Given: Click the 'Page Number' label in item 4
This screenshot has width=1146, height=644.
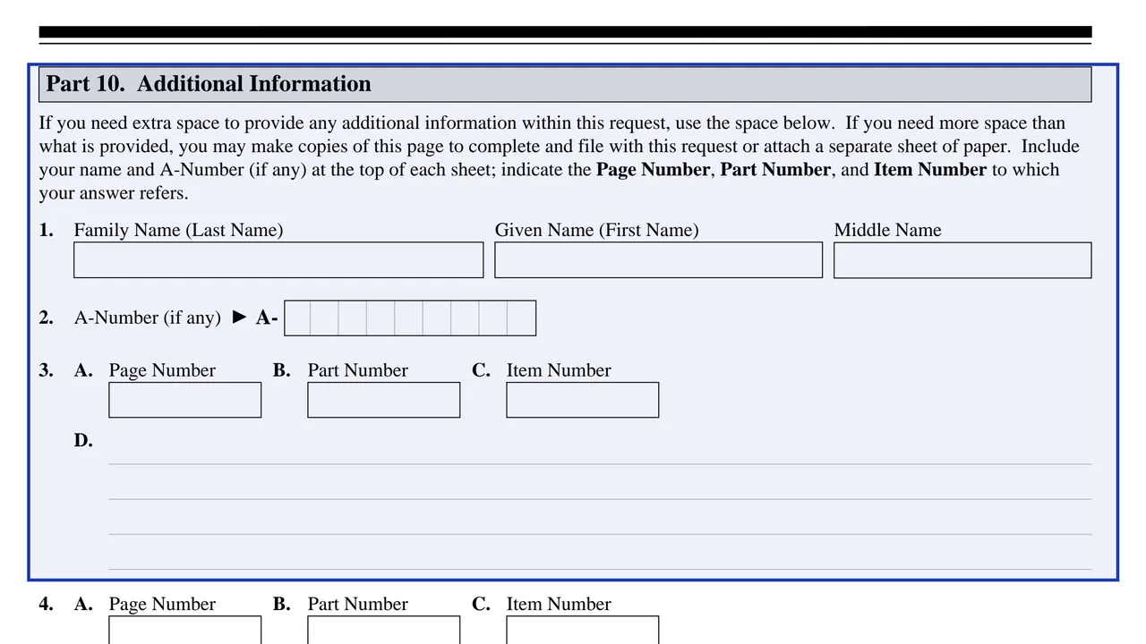Looking at the screenshot, I should [162, 604].
